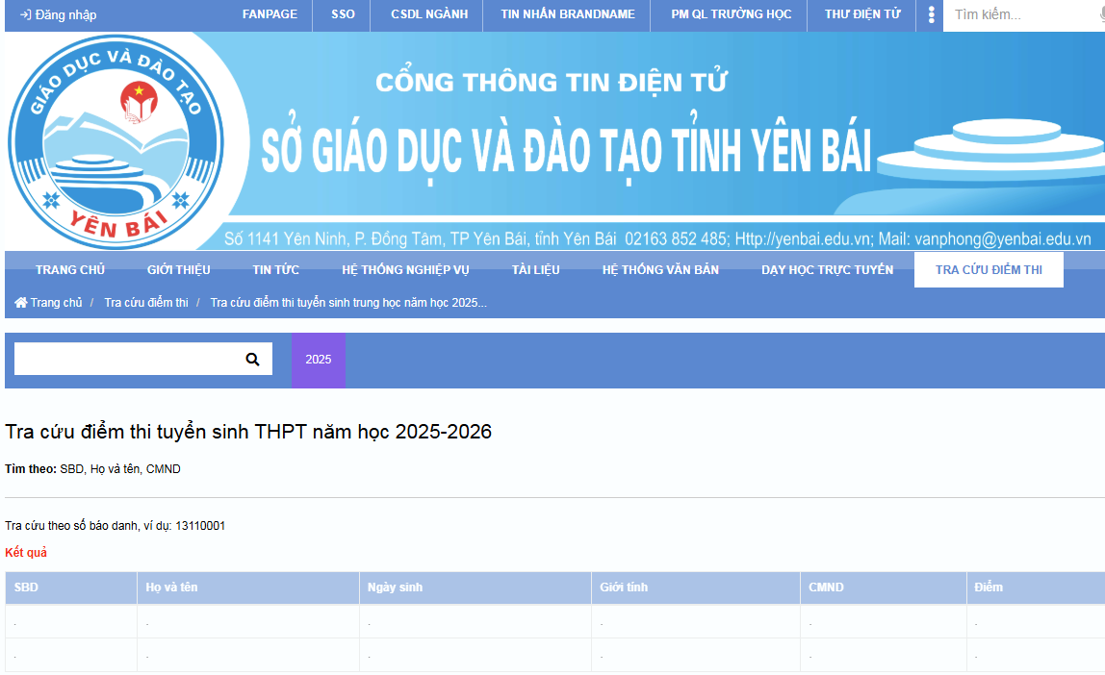Open HỆ THỐNG NGHIỆP VỤ navigation item
Viewport: 1105px width, 675px height.
click(405, 269)
